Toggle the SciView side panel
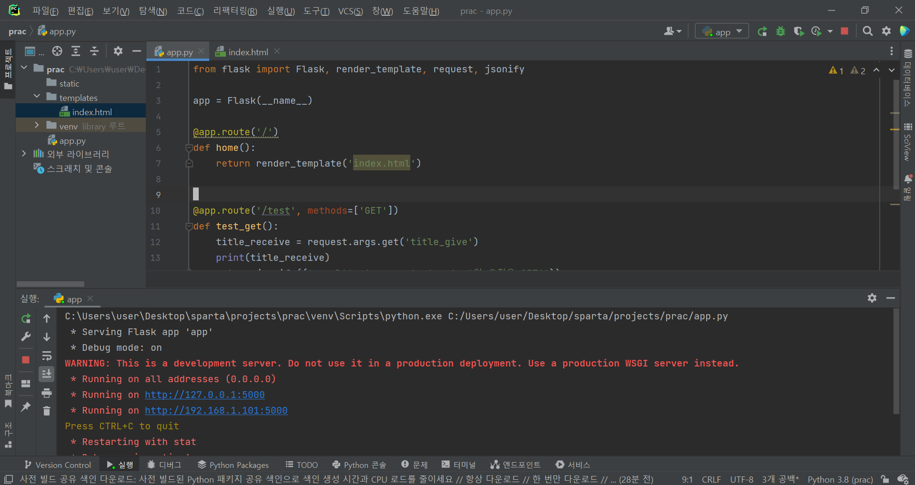 [x=908, y=142]
